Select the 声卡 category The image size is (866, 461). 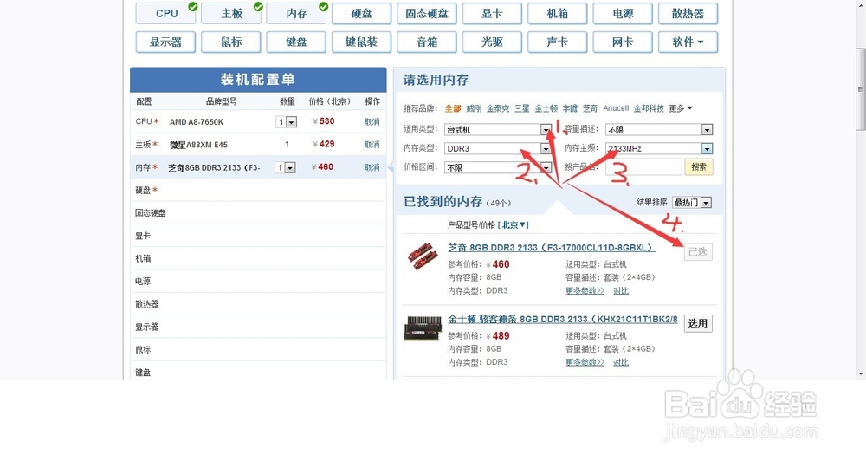pyautogui.click(x=557, y=42)
